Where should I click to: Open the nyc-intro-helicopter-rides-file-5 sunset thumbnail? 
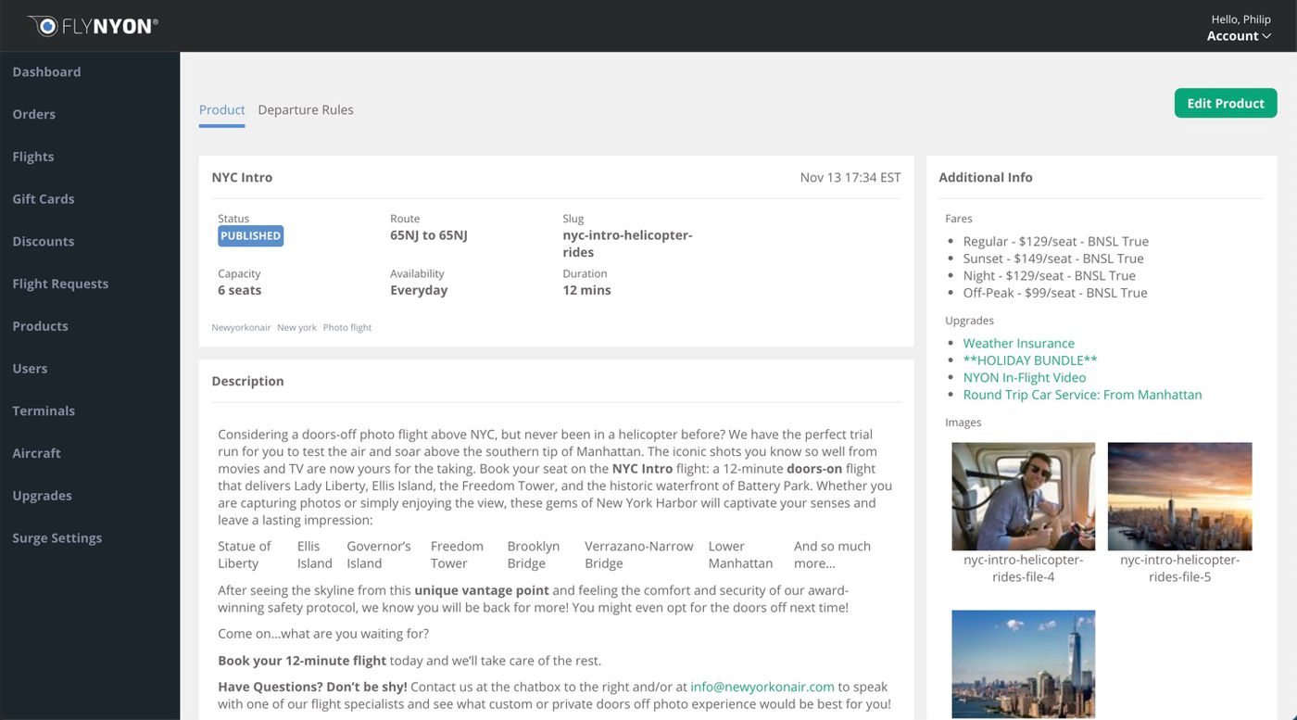1179,497
